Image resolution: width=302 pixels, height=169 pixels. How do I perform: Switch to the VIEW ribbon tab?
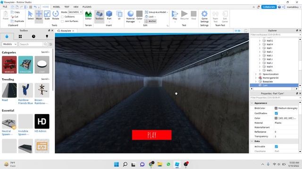75,7
